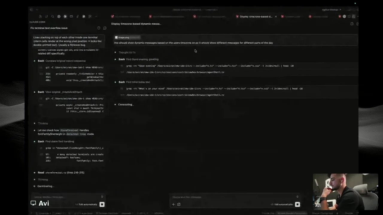This screenshot has height=215, width=383.
Task: Click the plus attach icon in main chat input
Action: click(173, 205)
